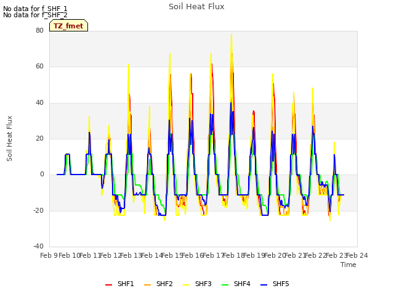Click the TZ_fmet annotation label
This screenshot has height=296, width=394.
point(68,26)
